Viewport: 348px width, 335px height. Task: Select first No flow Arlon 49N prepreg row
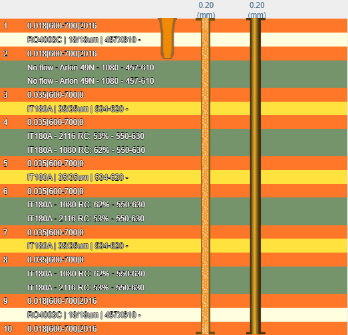point(174,67)
